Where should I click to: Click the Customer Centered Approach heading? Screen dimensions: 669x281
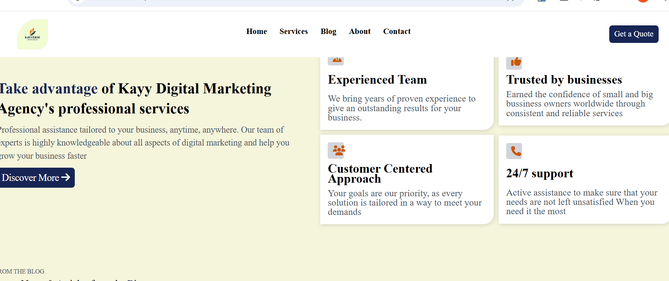tap(380, 173)
